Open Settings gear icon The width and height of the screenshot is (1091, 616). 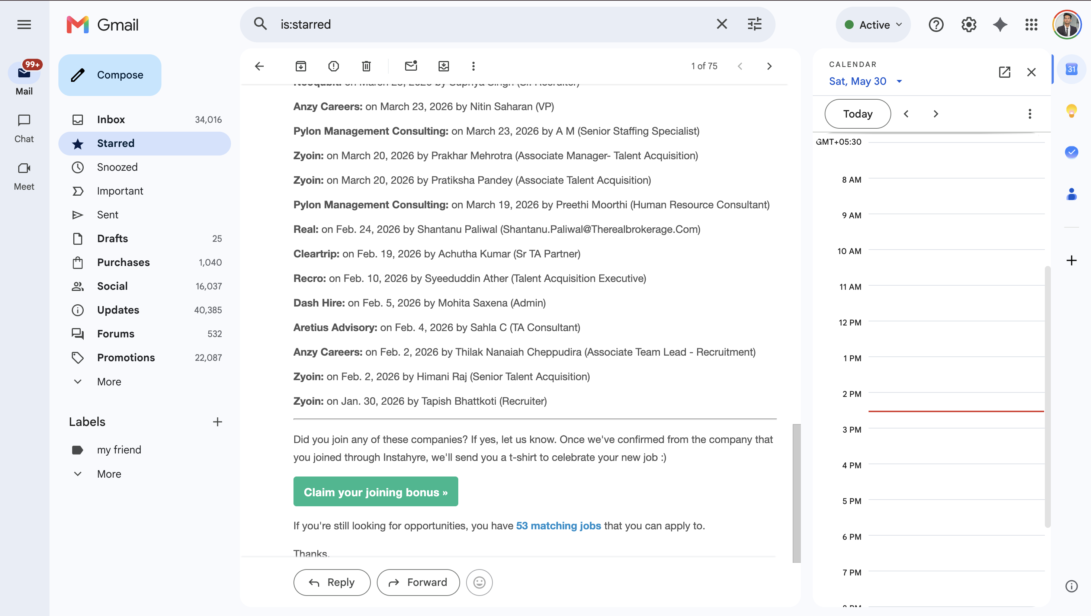(969, 25)
